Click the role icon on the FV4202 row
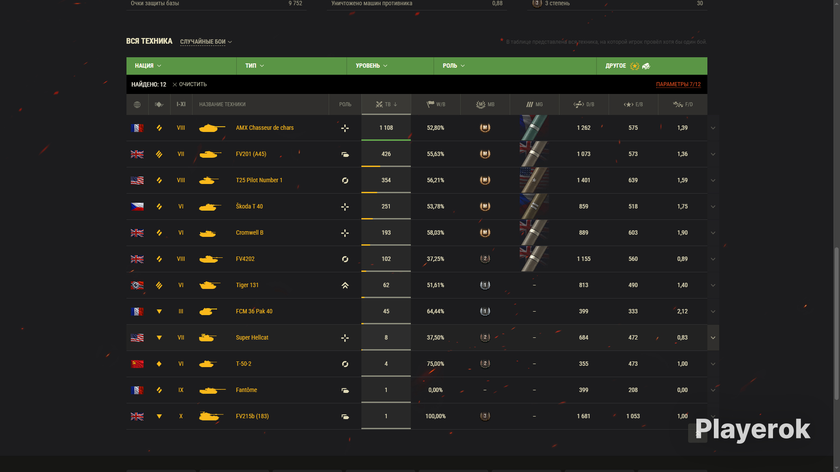 click(x=345, y=259)
